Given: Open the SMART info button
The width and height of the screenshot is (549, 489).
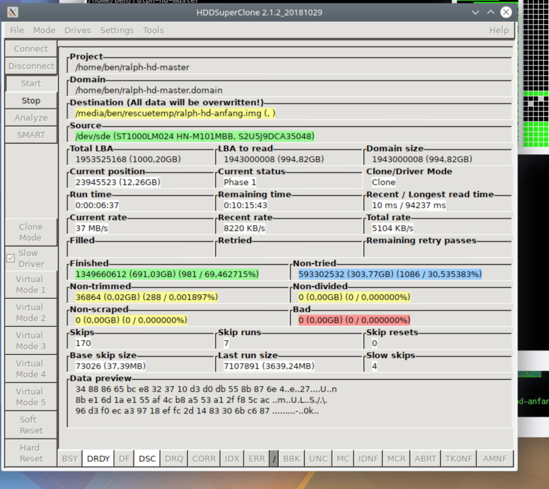Looking at the screenshot, I should tap(31, 135).
